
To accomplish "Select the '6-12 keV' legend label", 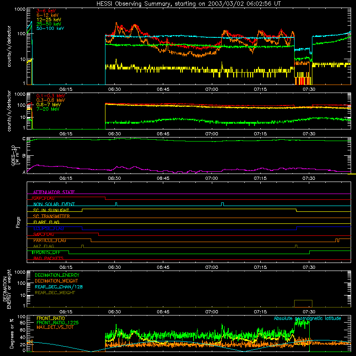I will coord(48,15).
